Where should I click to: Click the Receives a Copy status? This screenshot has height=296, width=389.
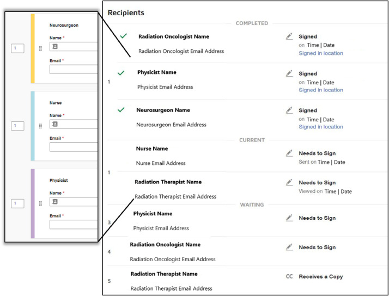[x=321, y=276]
